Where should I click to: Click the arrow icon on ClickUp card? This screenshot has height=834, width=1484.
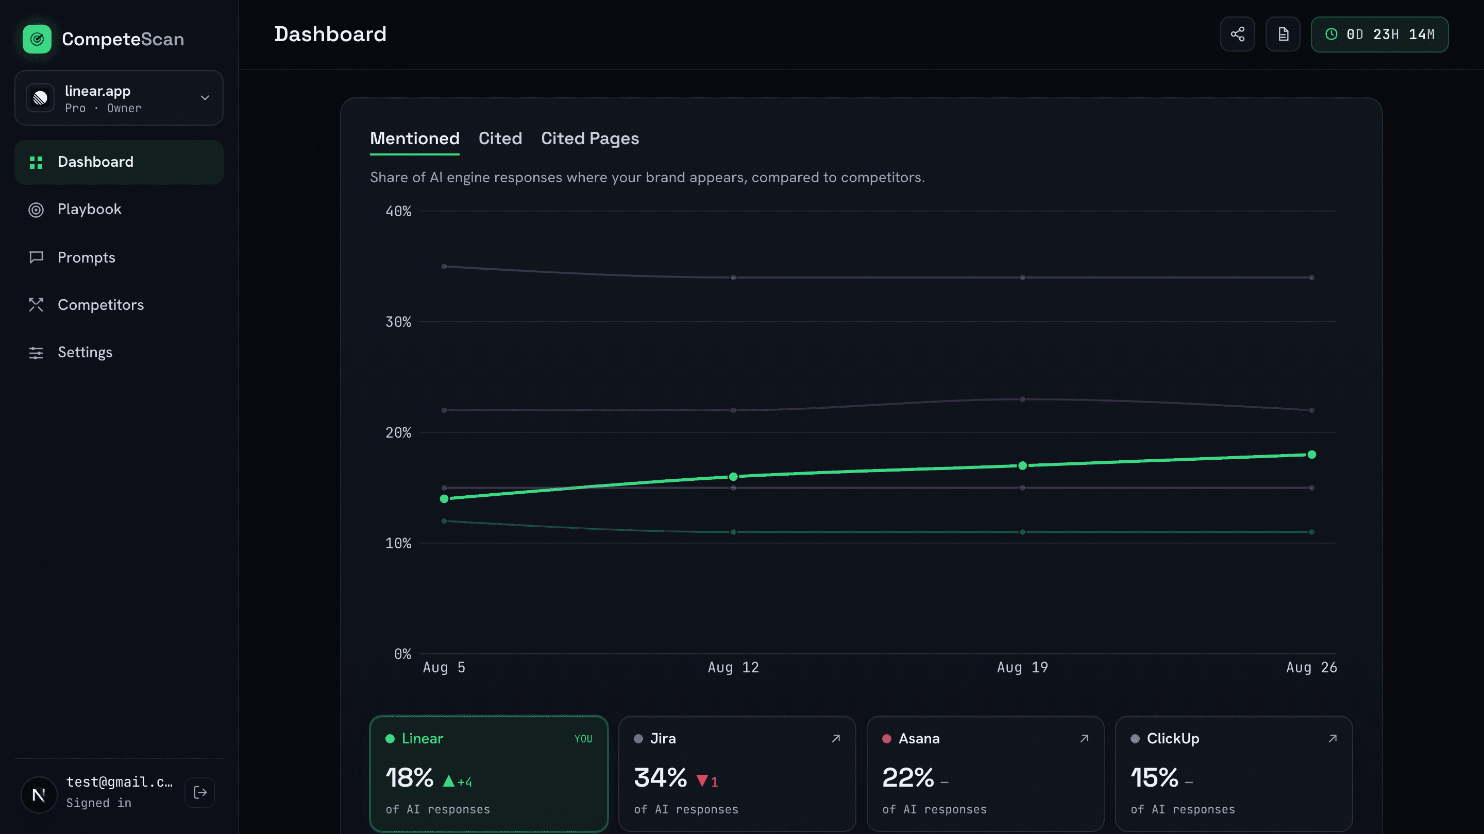coord(1333,738)
